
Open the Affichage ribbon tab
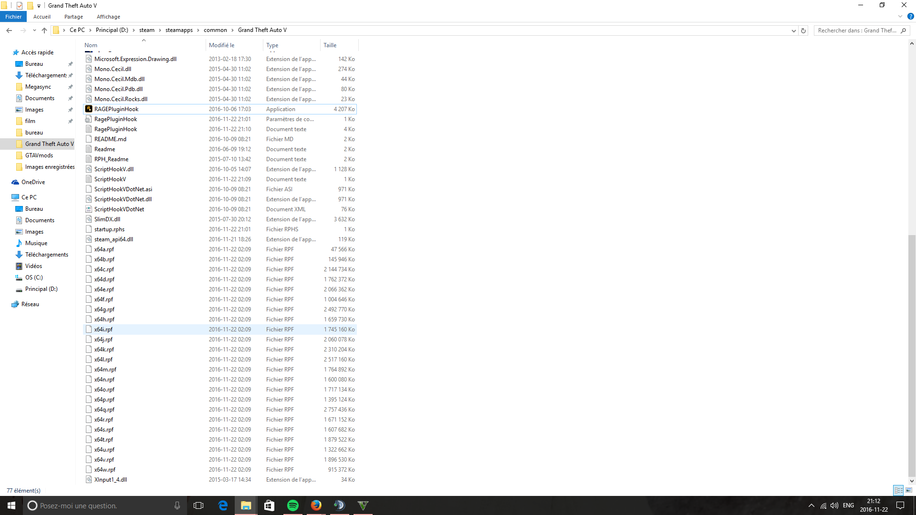[x=108, y=17]
